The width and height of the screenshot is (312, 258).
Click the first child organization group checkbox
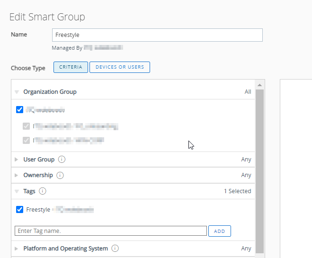point(27,126)
